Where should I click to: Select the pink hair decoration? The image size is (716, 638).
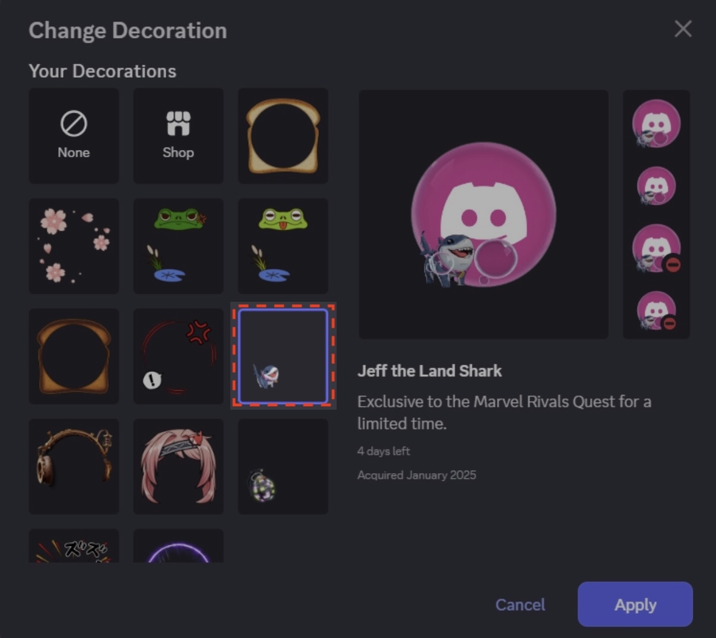pos(178,466)
